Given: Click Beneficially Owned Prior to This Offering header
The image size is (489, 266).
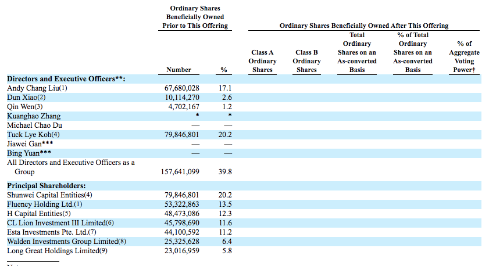Looking at the screenshot, I should [x=195, y=17].
